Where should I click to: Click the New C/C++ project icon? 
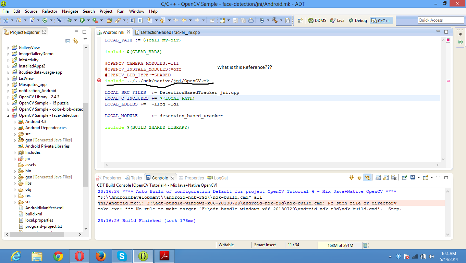point(6,20)
